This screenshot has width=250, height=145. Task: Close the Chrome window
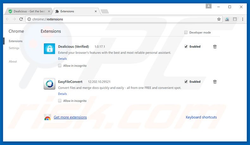(x=241, y=7)
